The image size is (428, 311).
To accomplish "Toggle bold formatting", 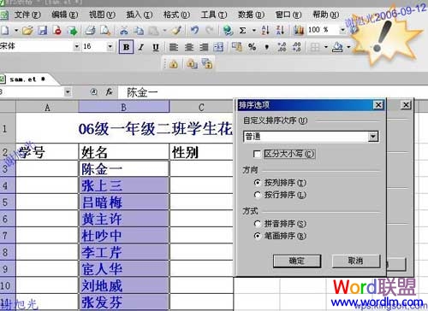I will click(126, 47).
